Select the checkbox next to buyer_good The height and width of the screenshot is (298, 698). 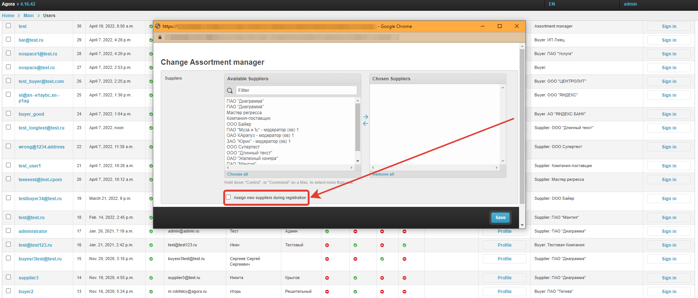(9, 113)
